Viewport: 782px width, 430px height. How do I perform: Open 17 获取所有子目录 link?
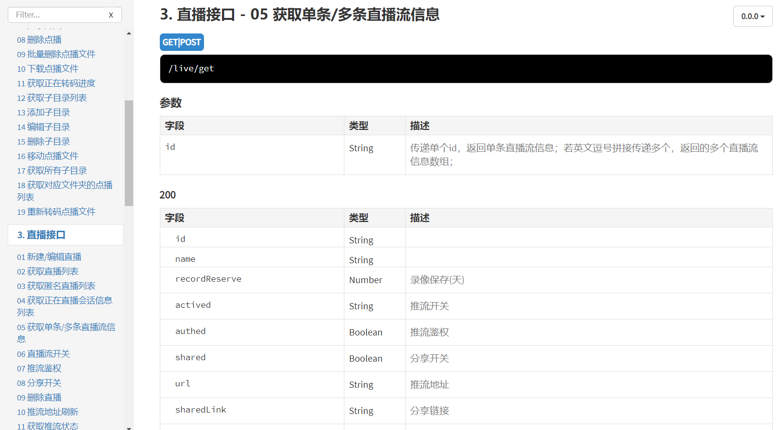click(x=52, y=171)
